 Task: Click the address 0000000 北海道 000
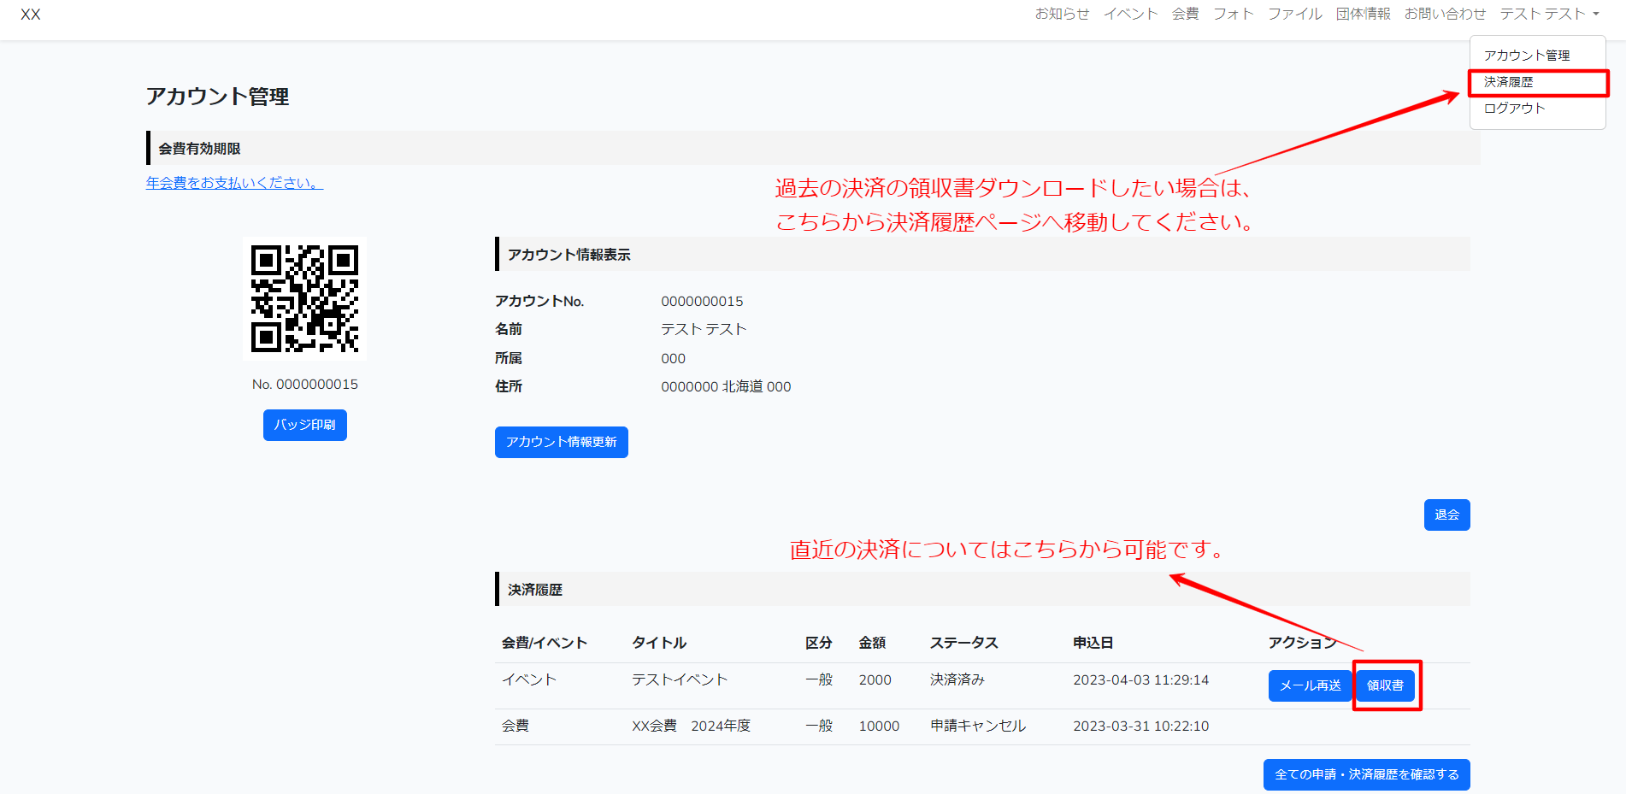click(x=726, y=387)
